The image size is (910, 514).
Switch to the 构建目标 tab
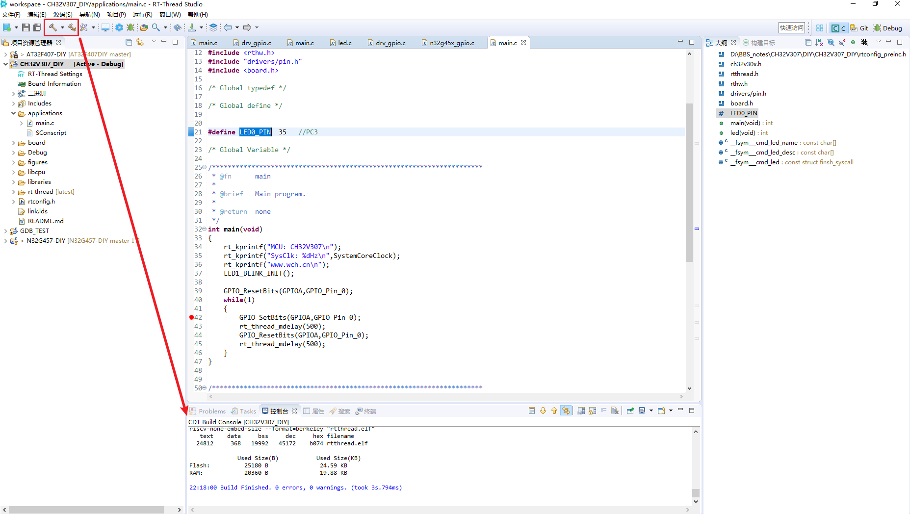pos(759,43)
